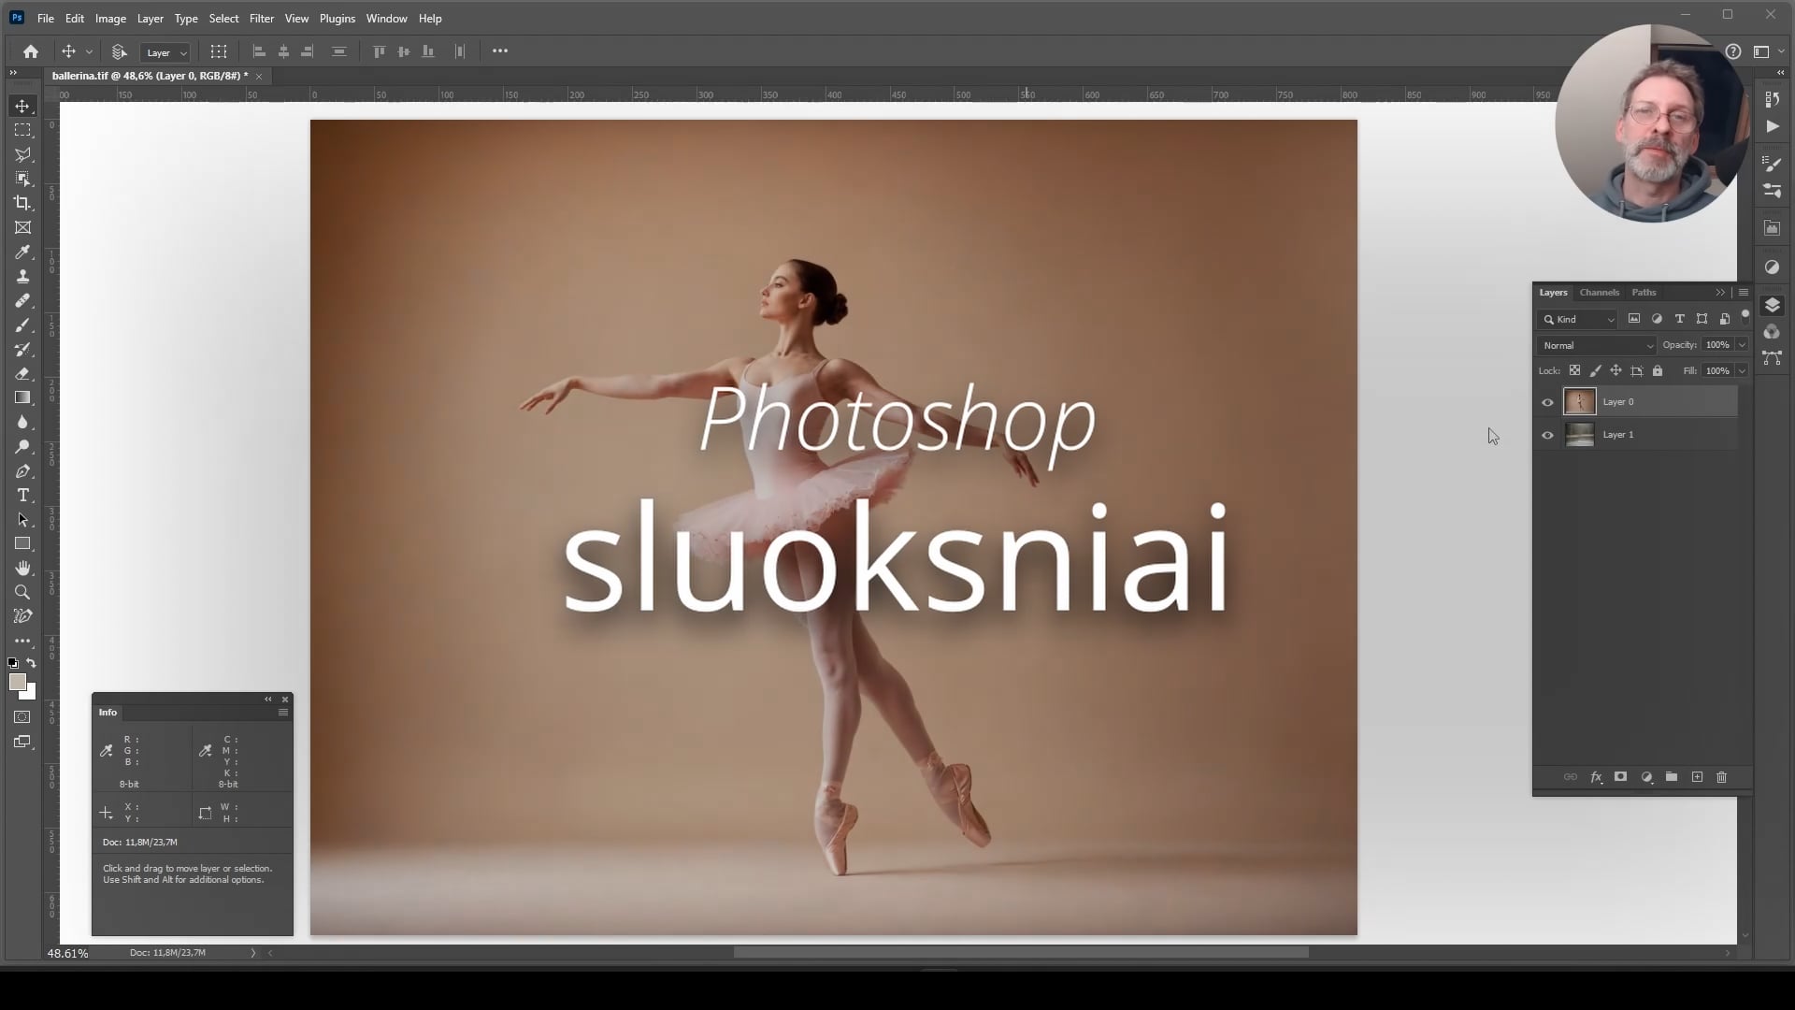Expand status bar info arrow
Screen dimensions: 1795x1010
[252, 953]
